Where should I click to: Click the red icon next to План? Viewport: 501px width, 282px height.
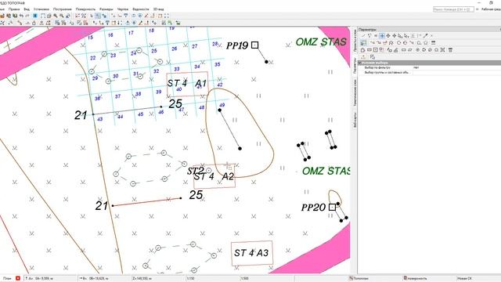click(18, 278)
